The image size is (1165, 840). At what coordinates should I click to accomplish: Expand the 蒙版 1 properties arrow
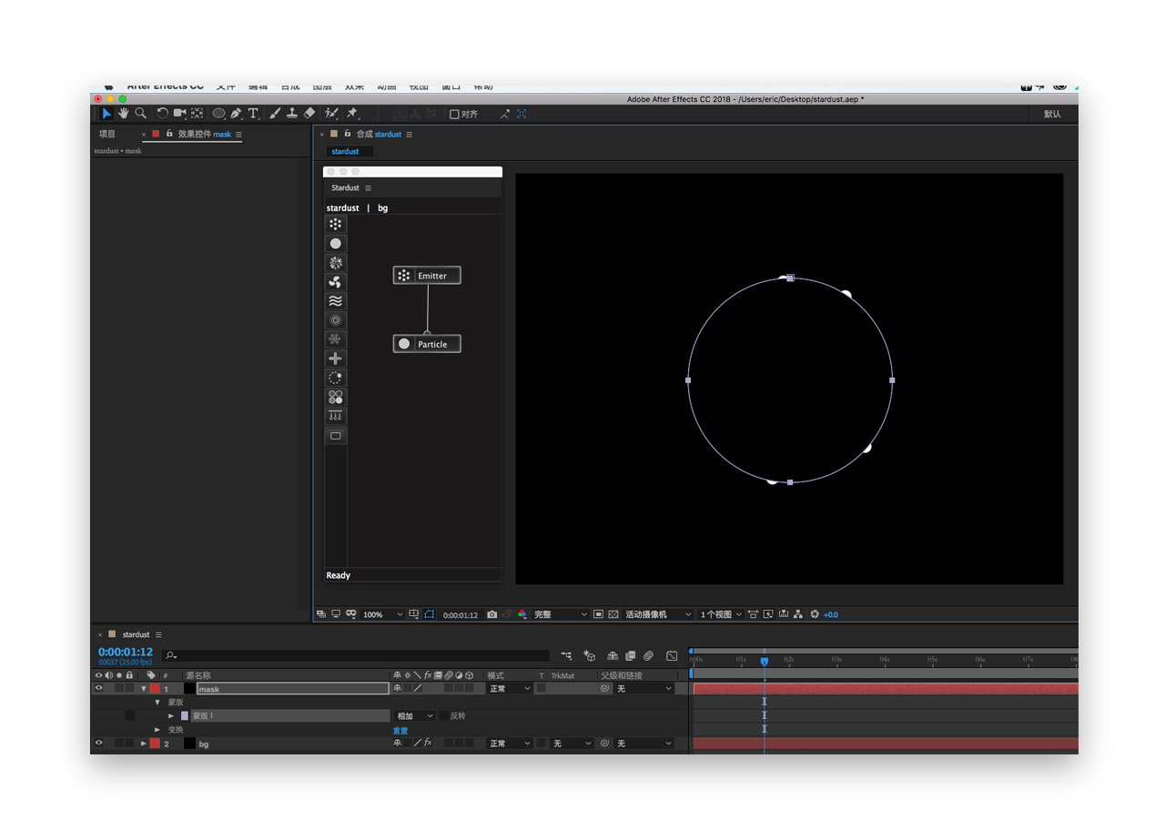pyautogui.click(x=171, y=716)
